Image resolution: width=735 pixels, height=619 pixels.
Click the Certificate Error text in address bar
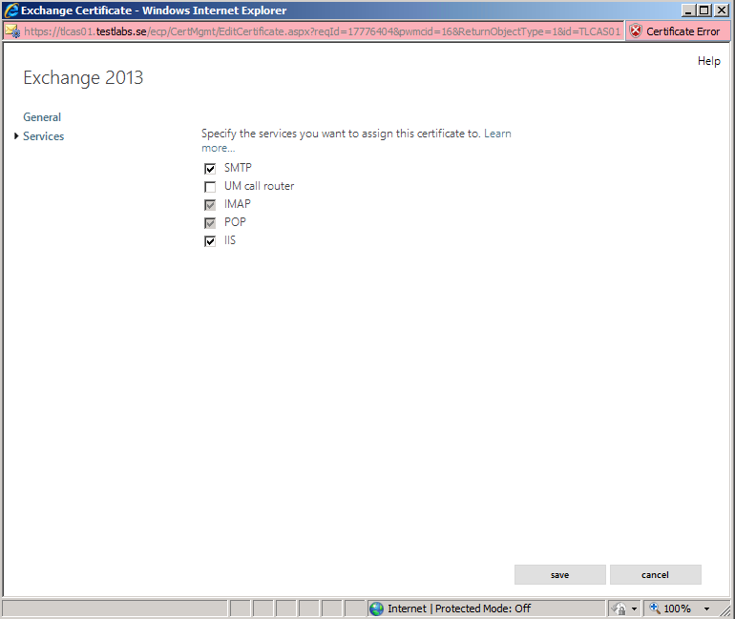[682, 31]
